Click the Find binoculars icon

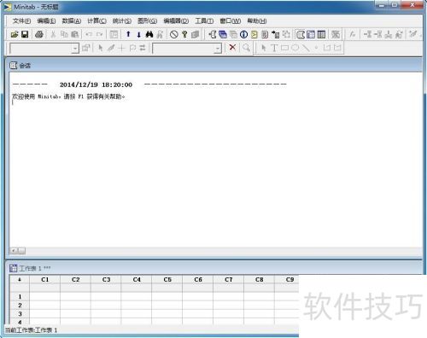click(149, 34)
